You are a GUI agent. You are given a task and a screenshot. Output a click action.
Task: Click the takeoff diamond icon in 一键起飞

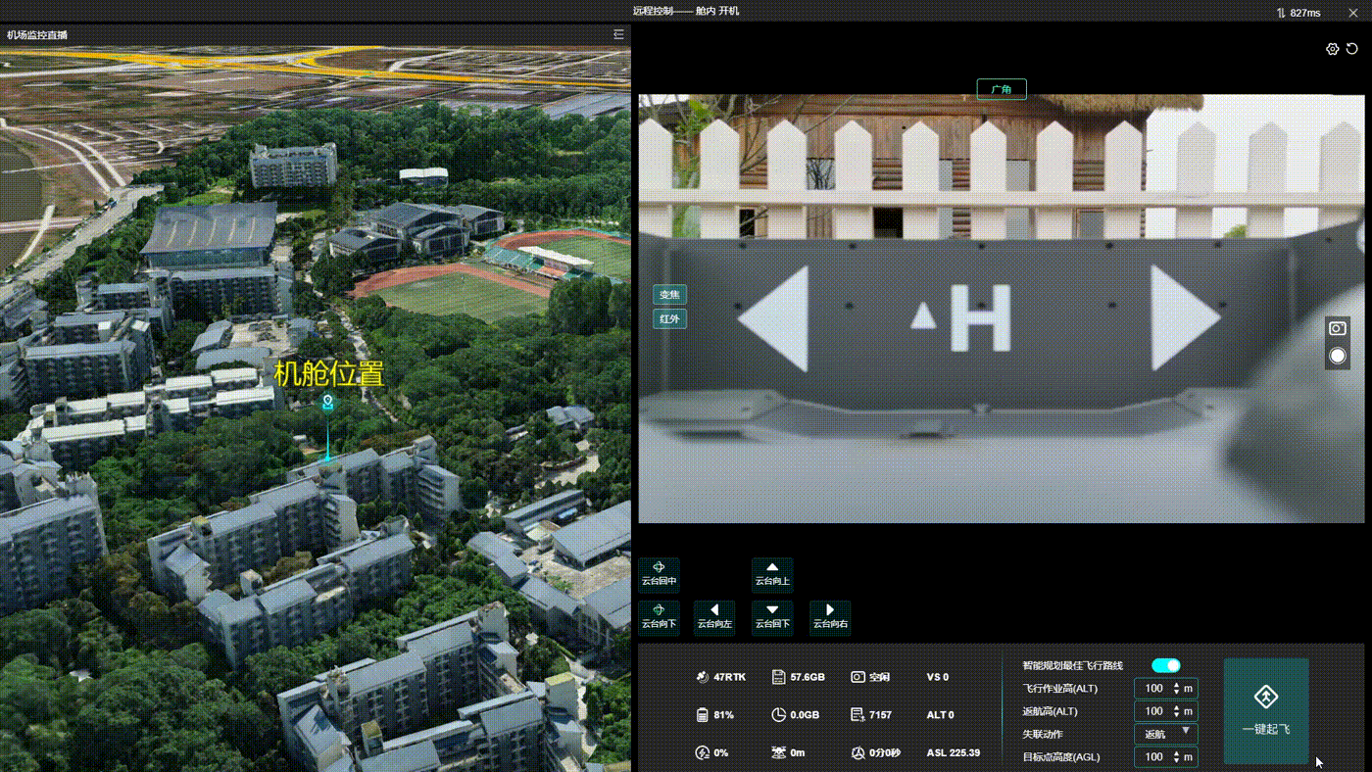1265,698
